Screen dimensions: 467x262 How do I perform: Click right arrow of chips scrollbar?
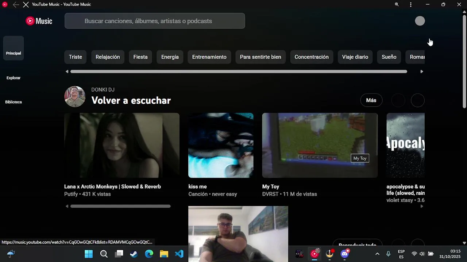pos(422,72)
